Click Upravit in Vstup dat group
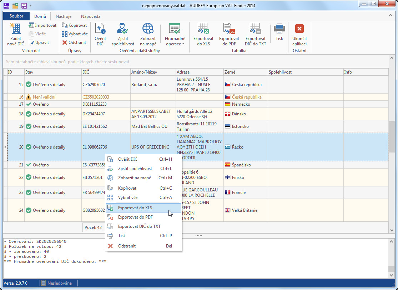This screenshot has height=290, width=398. coord(39,42)
